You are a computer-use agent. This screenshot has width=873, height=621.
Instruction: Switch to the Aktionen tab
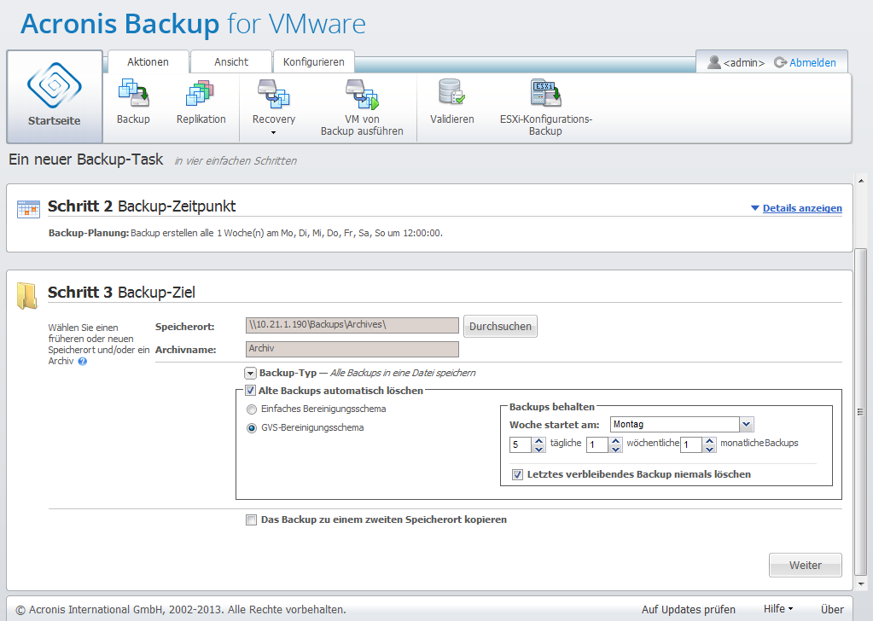tap(148, 61)
